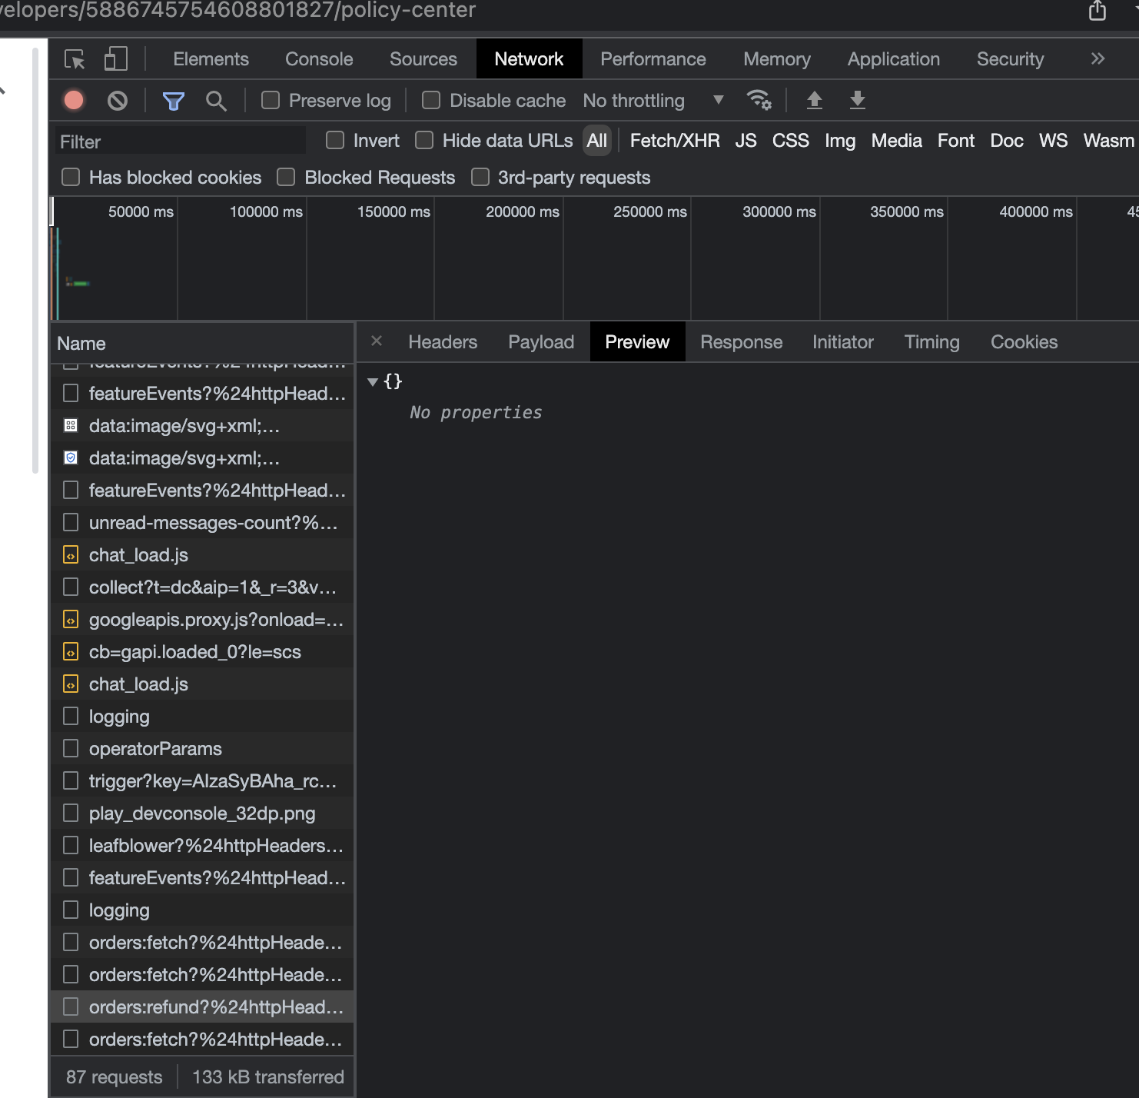Collapse the empty object in Preview

373,382
